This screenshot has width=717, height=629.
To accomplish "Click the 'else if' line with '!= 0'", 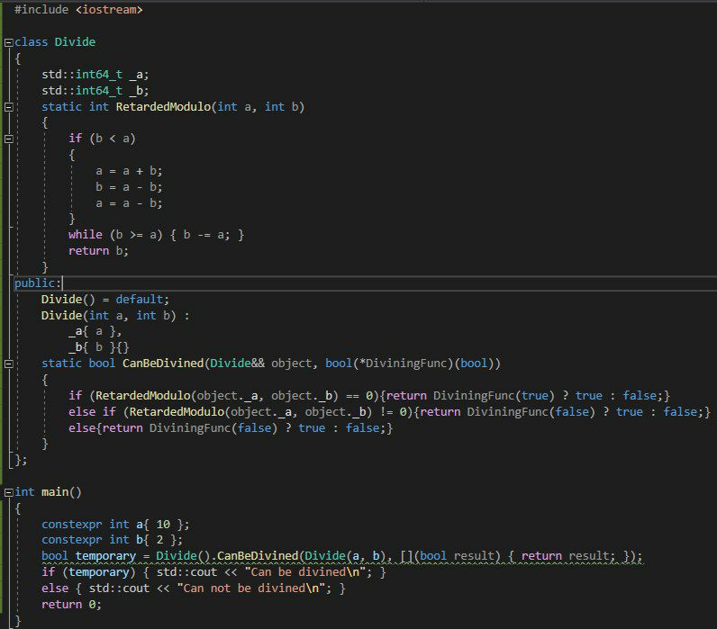I will coord(390,412).
